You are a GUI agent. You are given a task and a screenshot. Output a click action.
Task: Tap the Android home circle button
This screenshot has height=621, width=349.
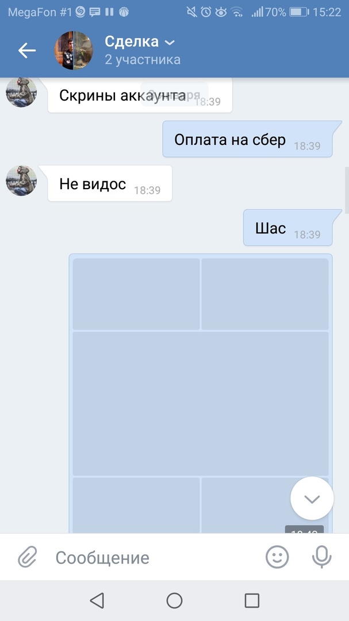pyautogui.click(x=174, y=600)
